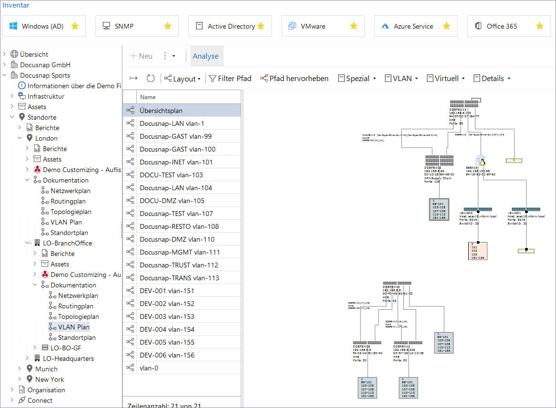Image resolution: width=556 pixels, height=408 pixels.
Task: Click the arrow-to-bar collapse icon
Action: coord(134,78)
